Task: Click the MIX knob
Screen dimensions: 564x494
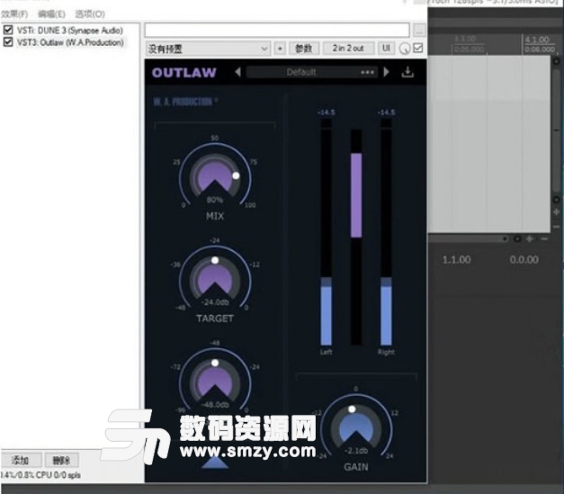Action: (x=215, y=177)
